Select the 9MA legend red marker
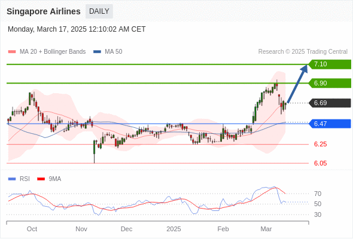Screen dimensions: 353x239 coord(41,179)
